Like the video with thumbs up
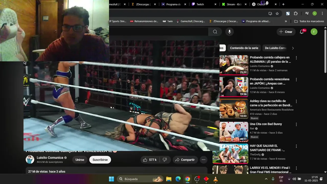Image resolution: width=327 pixels, height=184 pixels. click(149, 160)
